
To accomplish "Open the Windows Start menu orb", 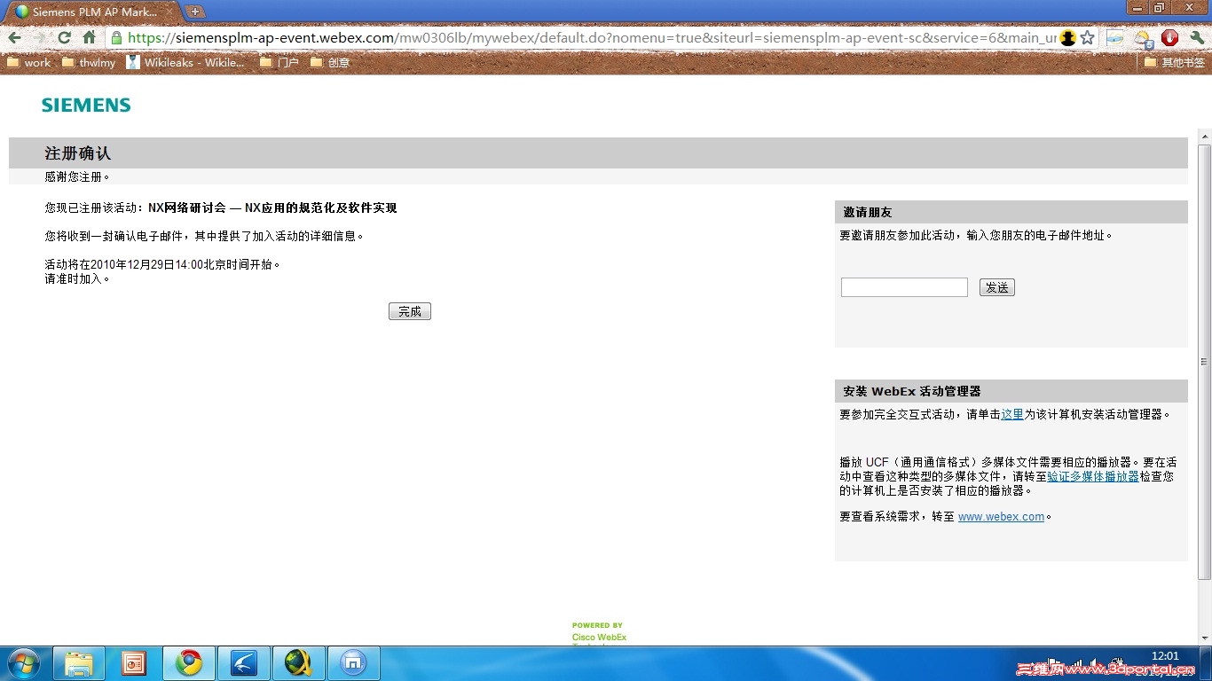I will click(23, 663).
